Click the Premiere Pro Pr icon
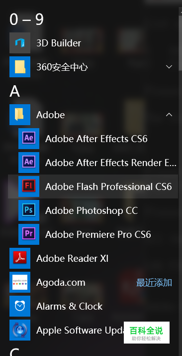 pyautogui.click(x=29, y=234)
